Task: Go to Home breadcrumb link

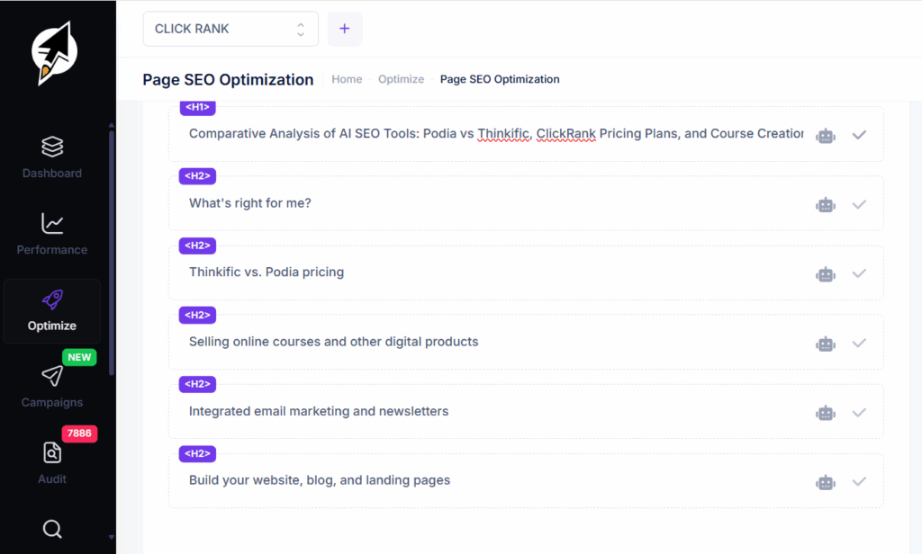Action: [x=347, y=79]
